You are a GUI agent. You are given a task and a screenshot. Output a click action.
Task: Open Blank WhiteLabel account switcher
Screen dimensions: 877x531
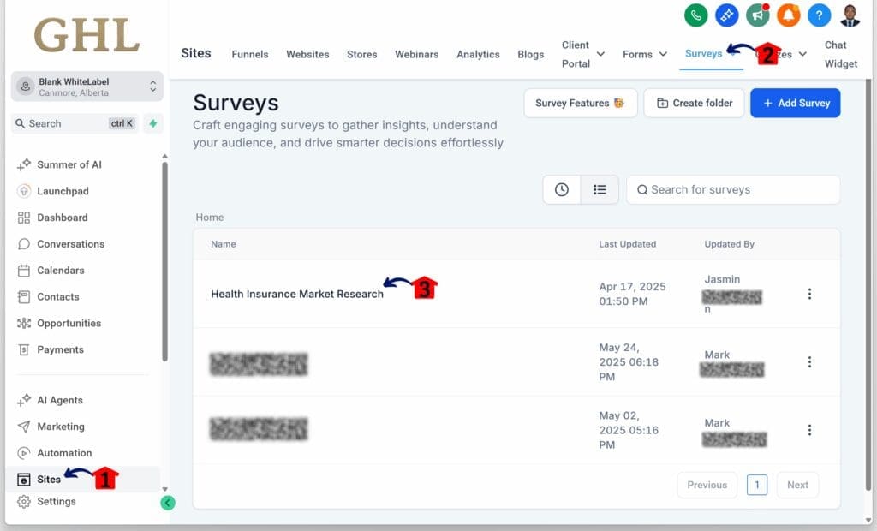coord(87,87)
